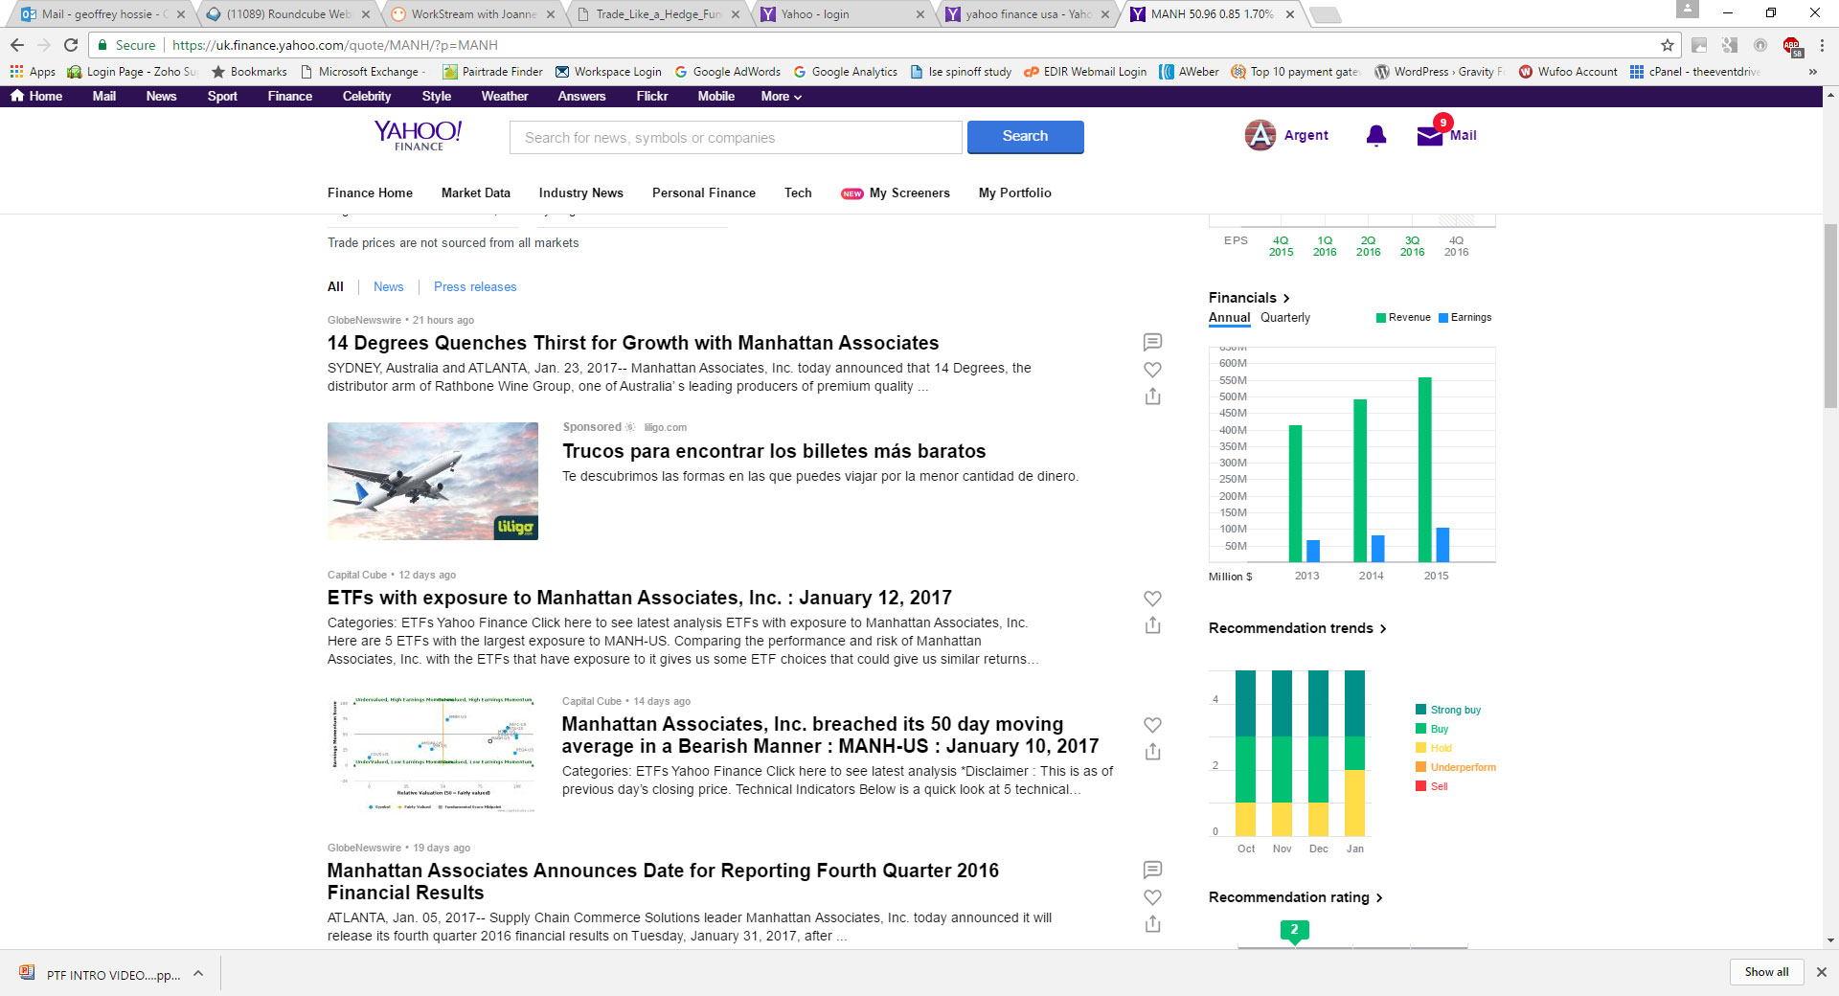Expand the Financials section chevron
The height and width of the screenshot is (996, 1839).
tap(1286, 298)
